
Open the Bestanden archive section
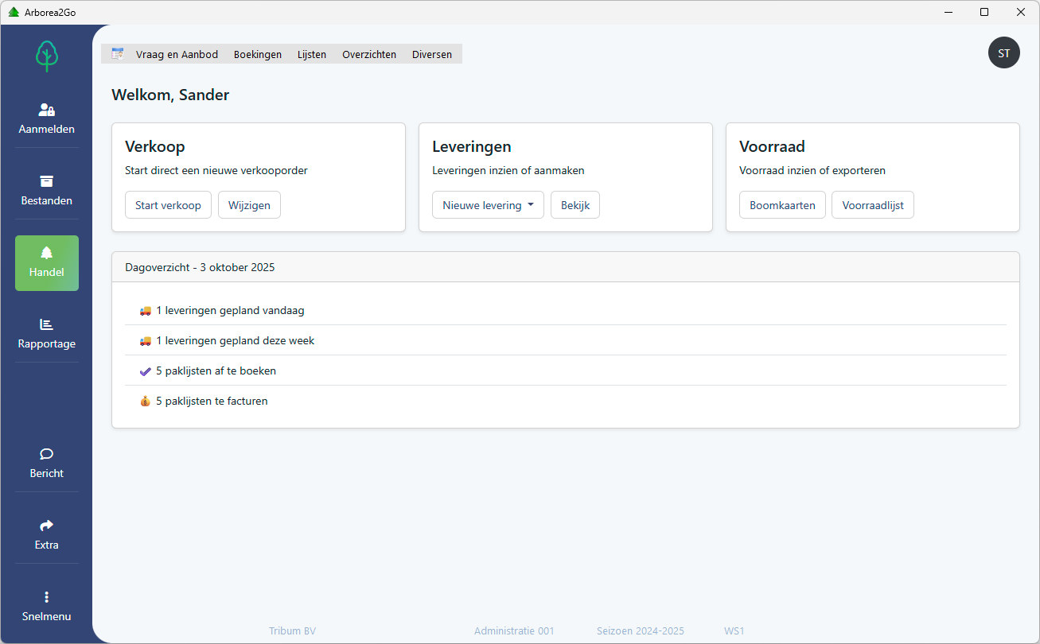click(x=47, y=191)
